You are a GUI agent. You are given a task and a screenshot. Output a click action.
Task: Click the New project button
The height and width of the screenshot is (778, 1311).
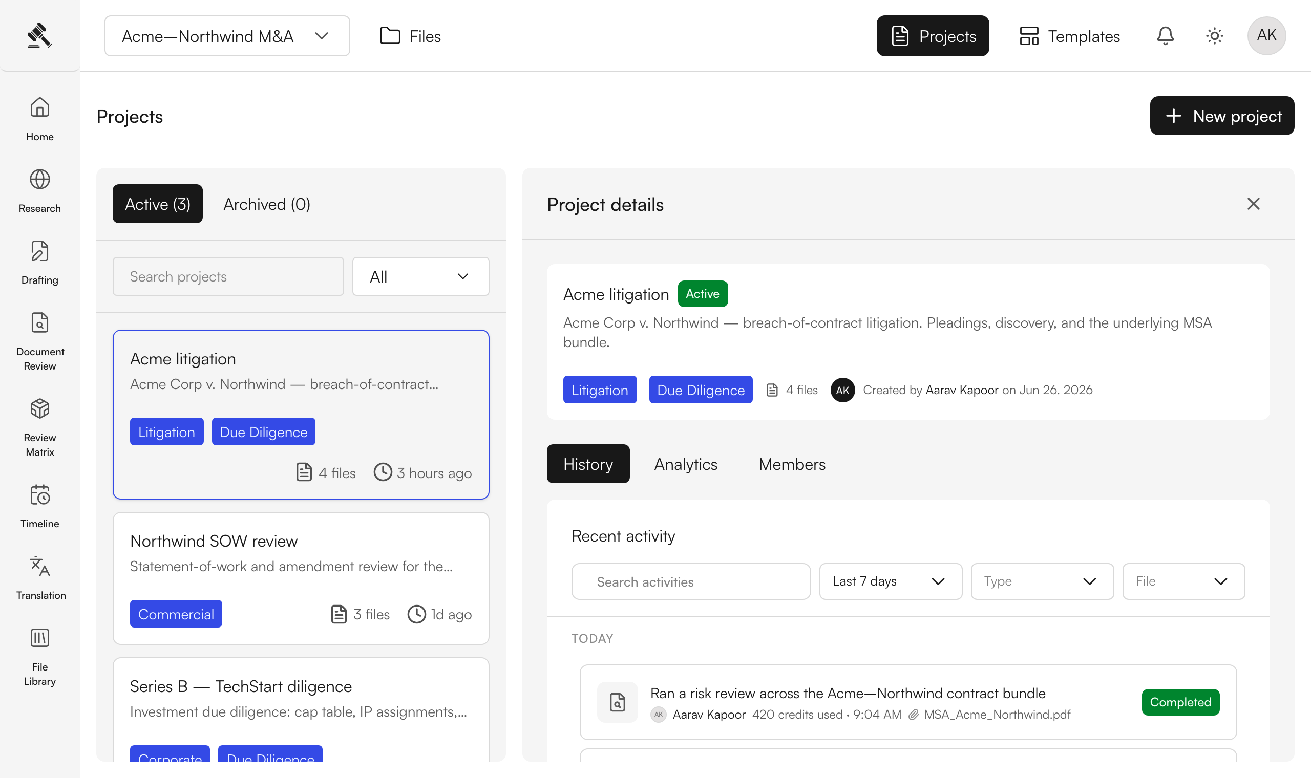click(x=1222, y=116)
